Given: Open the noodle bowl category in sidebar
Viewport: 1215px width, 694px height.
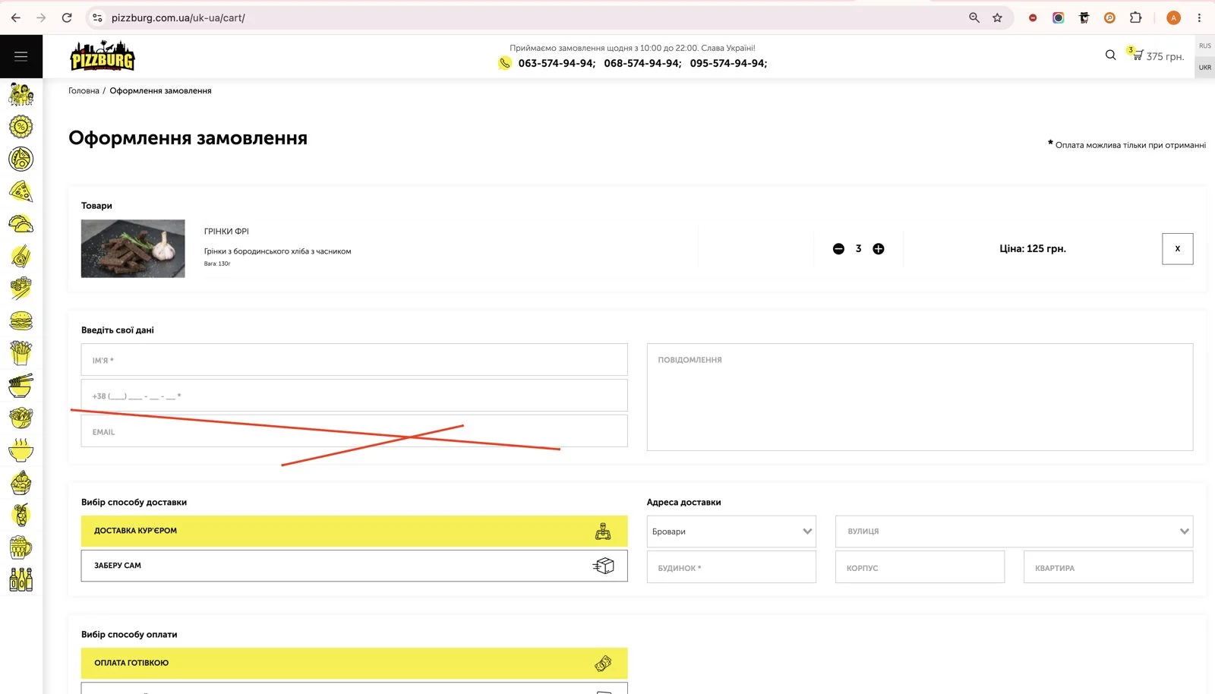Looking at the screenshot, I should pos(21,386).
